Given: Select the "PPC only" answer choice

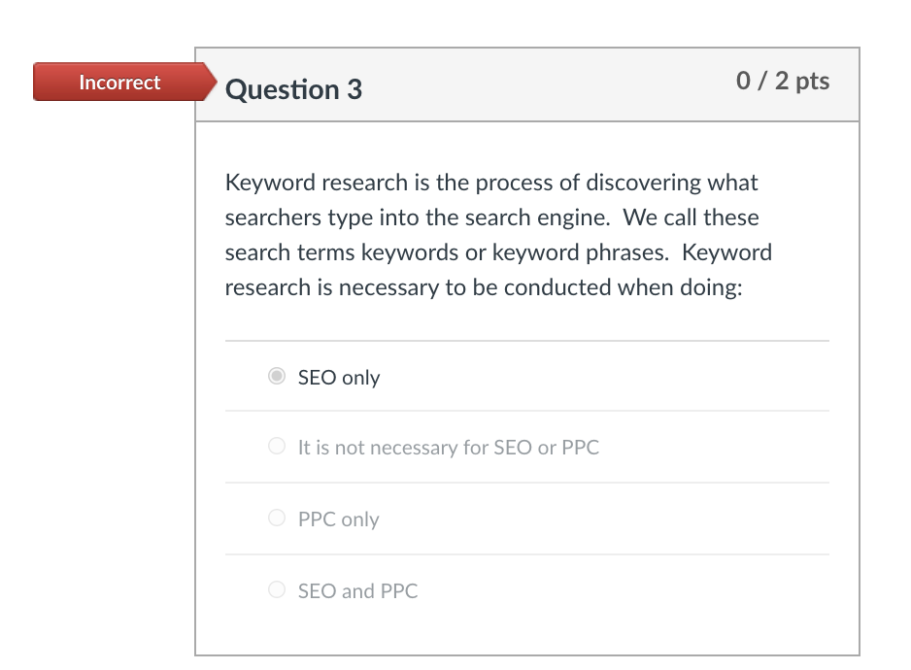Looking at the screenshot, I should click(x=276, y=519).
